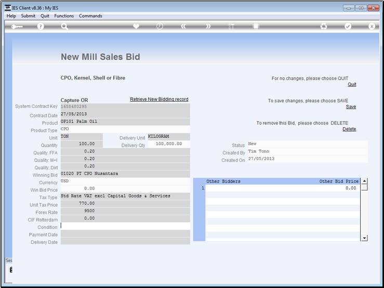Screen dimensions: 384x288
Task: Click the Status field showing New
Action: click(307, 144)
